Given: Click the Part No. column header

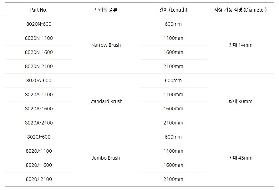Looking at the screenshot, I should [39, 10].
